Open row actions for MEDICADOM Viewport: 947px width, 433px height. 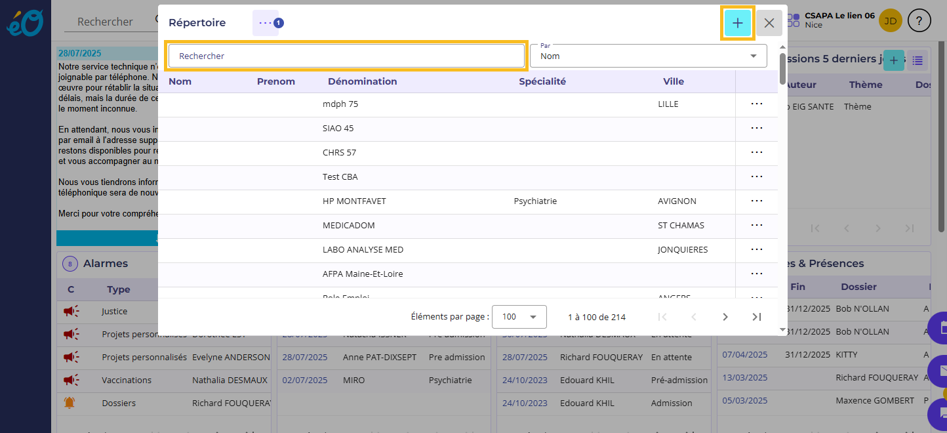point(756,225)
